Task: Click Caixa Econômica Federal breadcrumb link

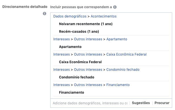Action: pyautogui.click(x=126, y=54)
